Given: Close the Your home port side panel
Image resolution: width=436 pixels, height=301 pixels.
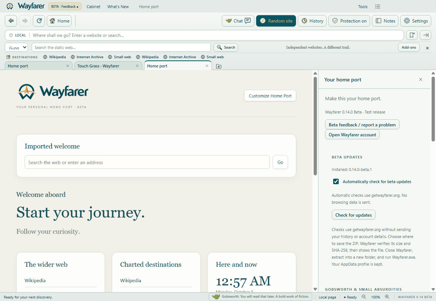Looking at the screenshot, I should click(421, 80).
